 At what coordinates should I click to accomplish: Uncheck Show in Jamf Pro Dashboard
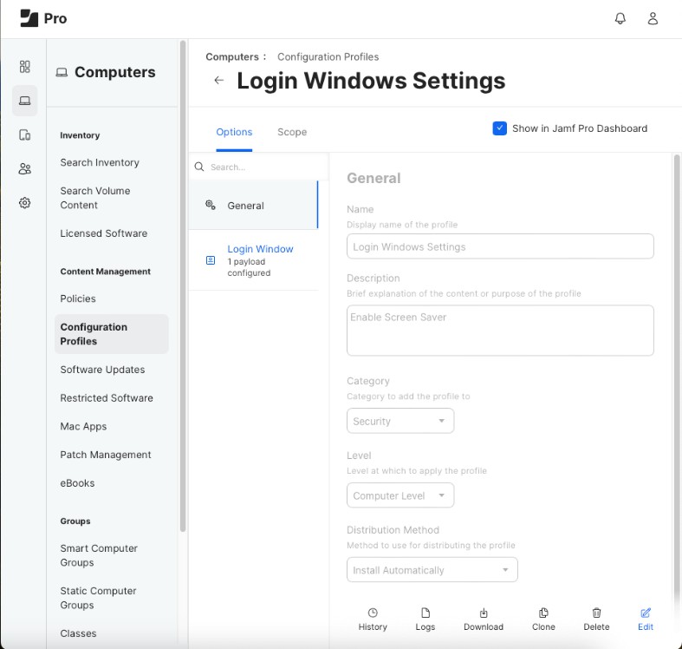pos(500,128)
